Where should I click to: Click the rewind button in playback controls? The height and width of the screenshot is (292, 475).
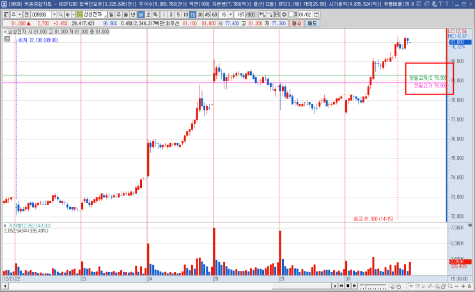(341, 286)
